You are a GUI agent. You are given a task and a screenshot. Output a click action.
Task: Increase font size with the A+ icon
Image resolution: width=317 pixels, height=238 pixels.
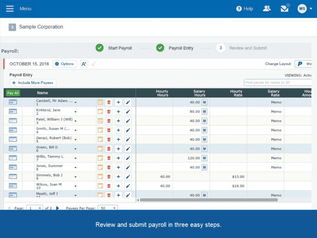coord(84,64)
